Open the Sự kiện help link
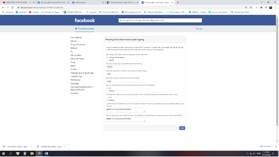The width and height of the screenshot is (279, 157). 73,69
